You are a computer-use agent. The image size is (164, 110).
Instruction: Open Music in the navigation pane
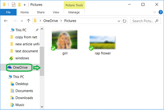17,105
